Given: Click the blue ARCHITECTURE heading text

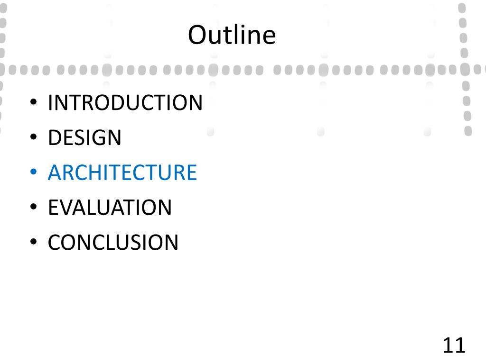Looking at the screenshot, I should pos(122,173).
